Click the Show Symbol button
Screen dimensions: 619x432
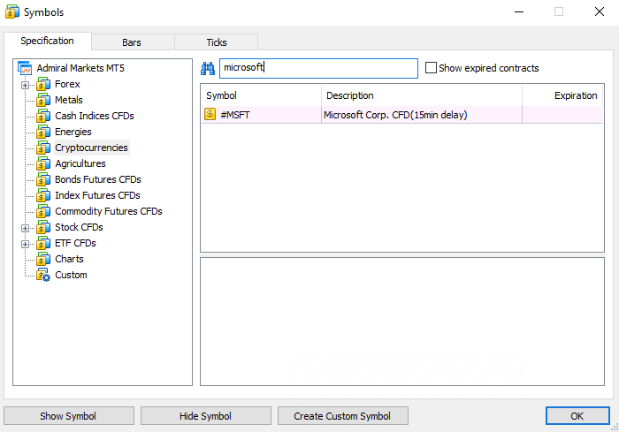pyautogui.click(x=69, y=416)
